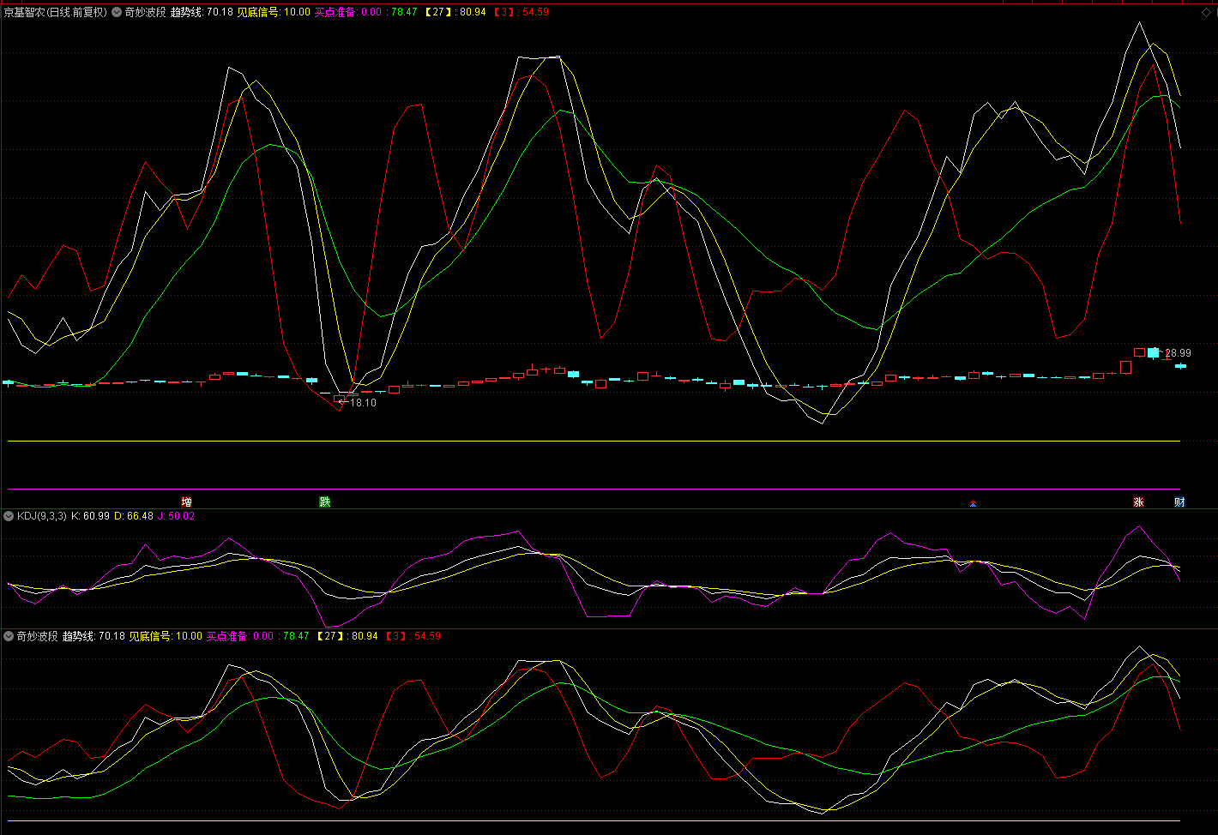Click the 趋势线 value label in top legend
1218x835 pixels.
pos(202,12)
